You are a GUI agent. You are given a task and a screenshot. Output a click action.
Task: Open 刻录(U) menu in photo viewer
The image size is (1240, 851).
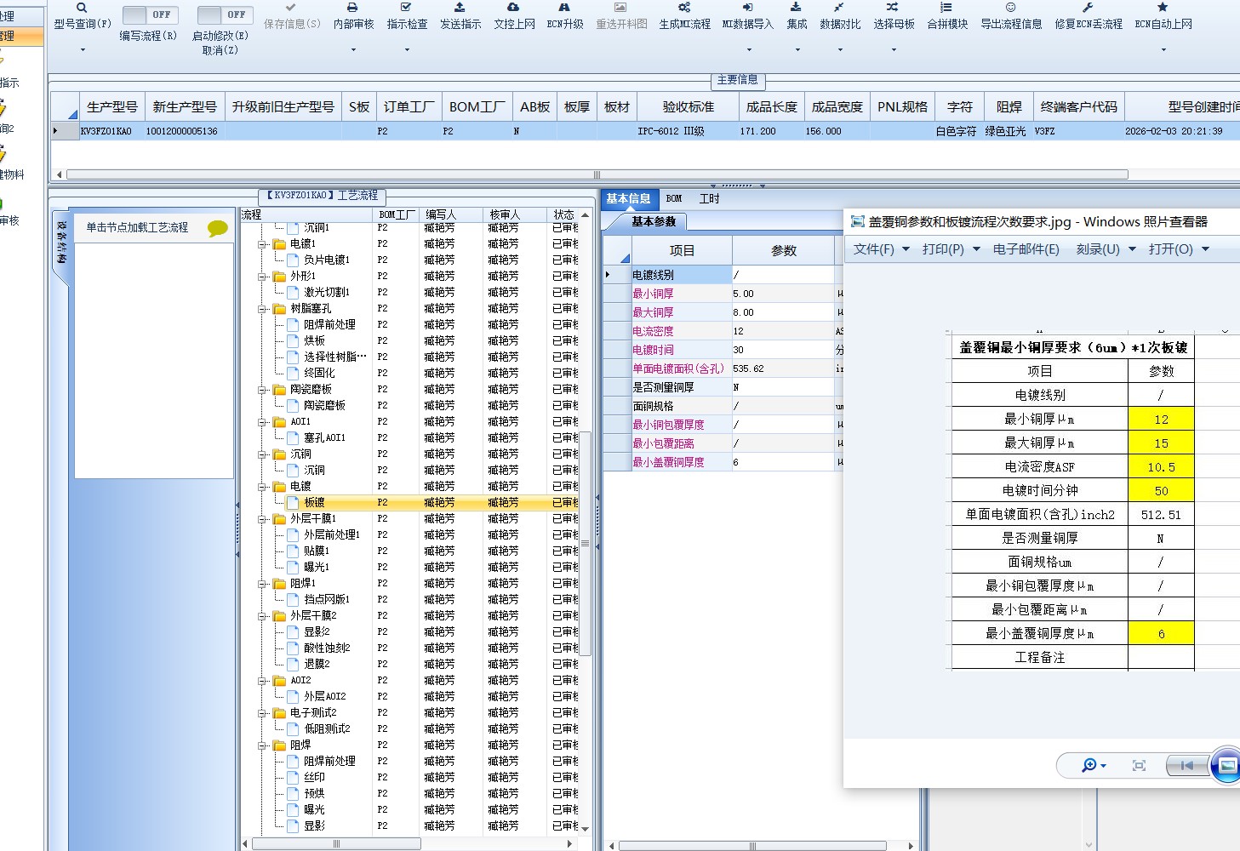pos(1106,249)
